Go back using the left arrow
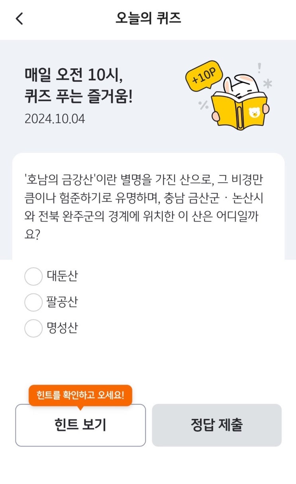Image resolution: width=296 pixels, height=484 pixels. pos(19,19)
